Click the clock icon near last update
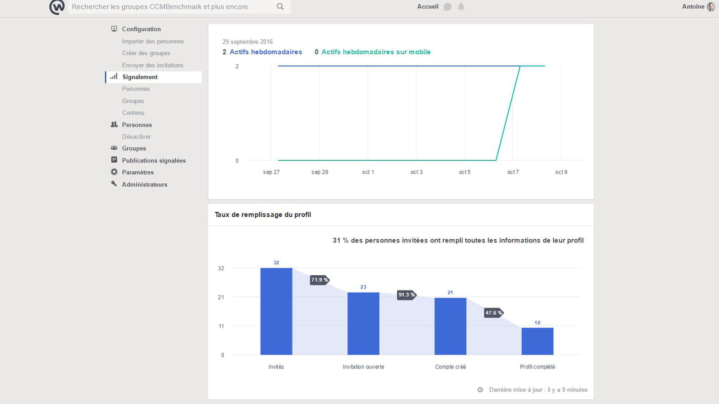The image size is (719, 404). [x=480, y=390]
